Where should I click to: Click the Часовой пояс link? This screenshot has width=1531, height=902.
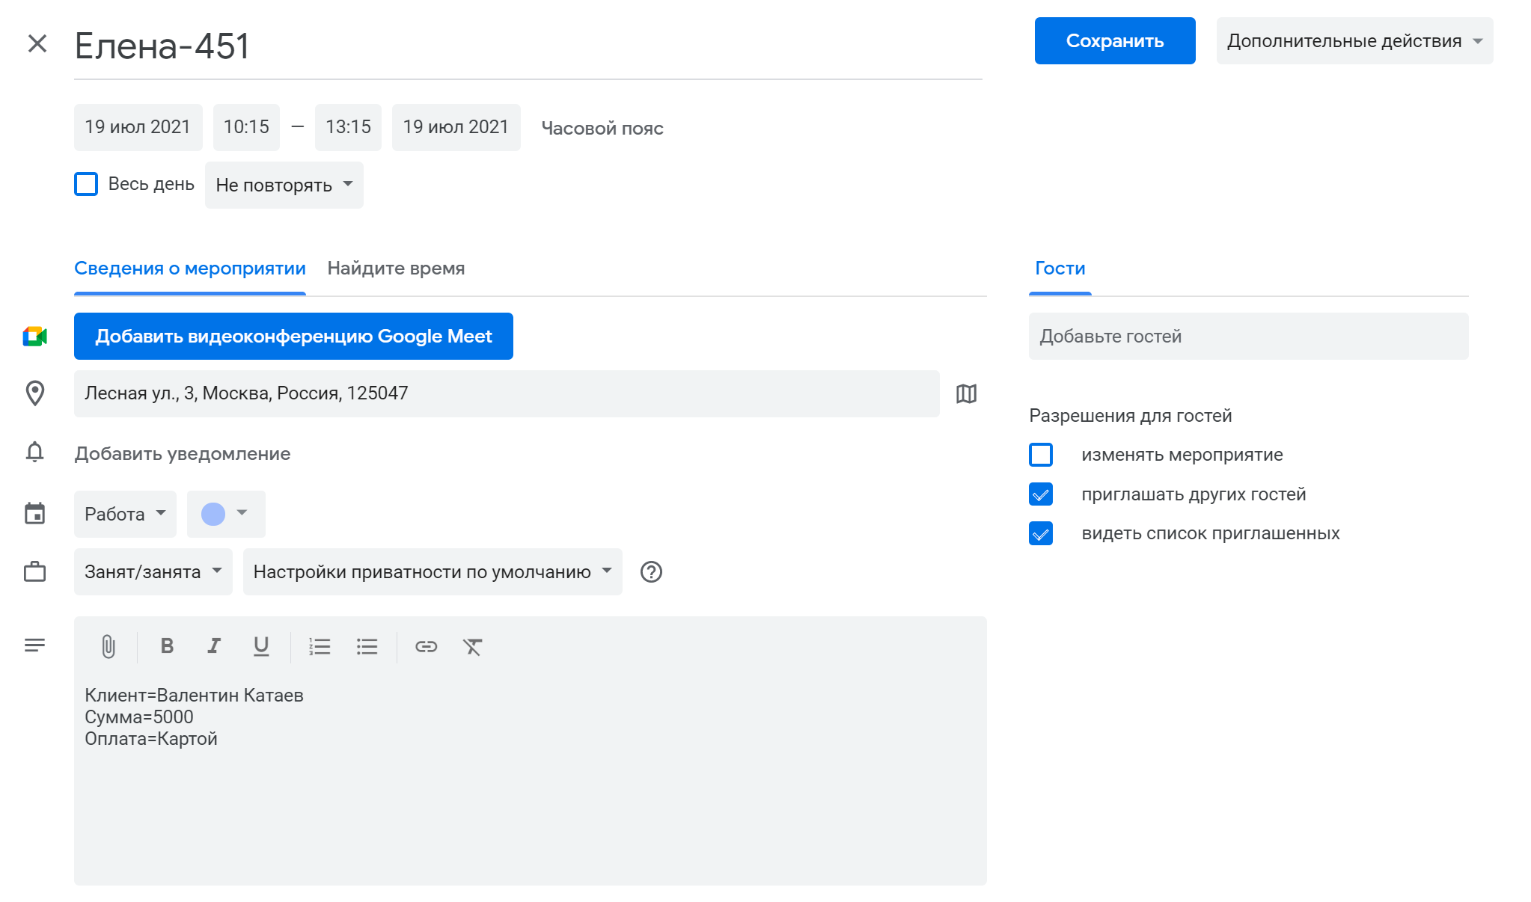pos(602,129)
